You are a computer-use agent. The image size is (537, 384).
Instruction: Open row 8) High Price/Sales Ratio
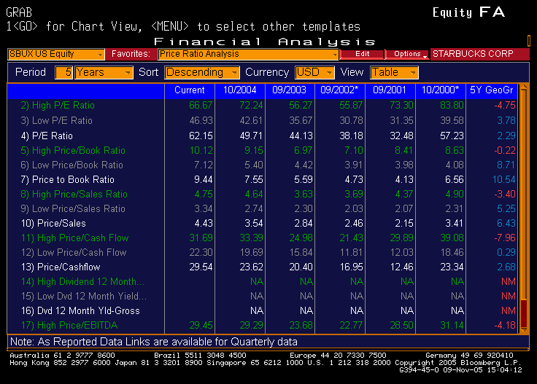74,195
